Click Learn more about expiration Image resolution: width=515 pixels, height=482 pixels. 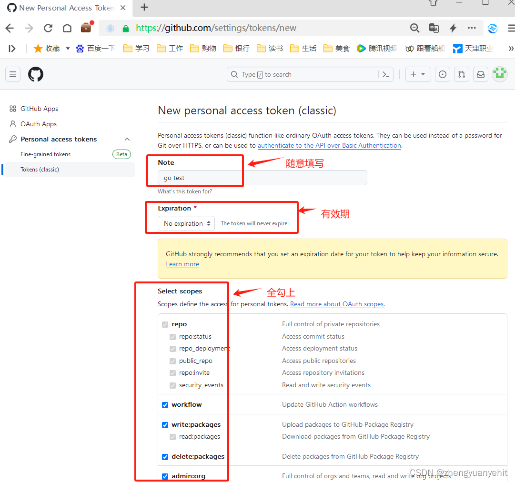182,264
